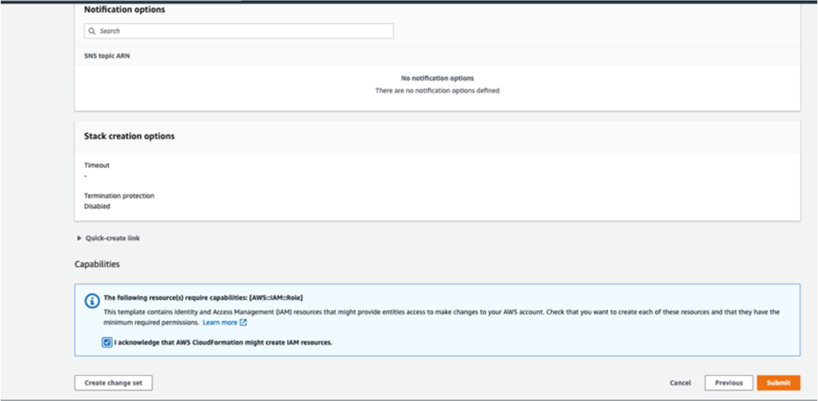Viewport: 818px width, 401px height.
Task: Click the external link icon beside Learn more
Action: click(243, 323)
